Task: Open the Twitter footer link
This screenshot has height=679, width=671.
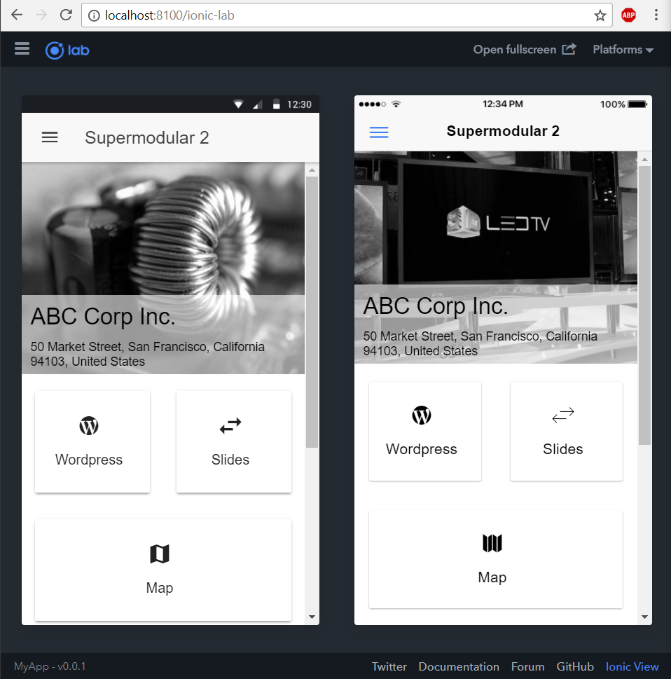Action: [x=389, y=666]
